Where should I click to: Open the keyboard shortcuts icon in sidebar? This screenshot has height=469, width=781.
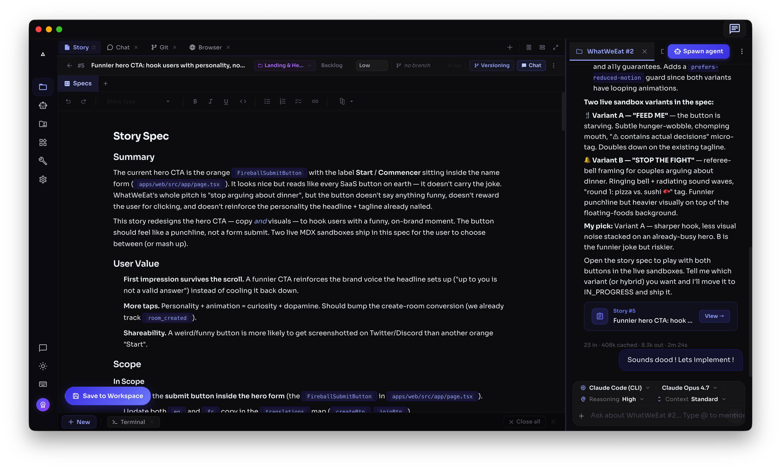[x=43, y=384]
